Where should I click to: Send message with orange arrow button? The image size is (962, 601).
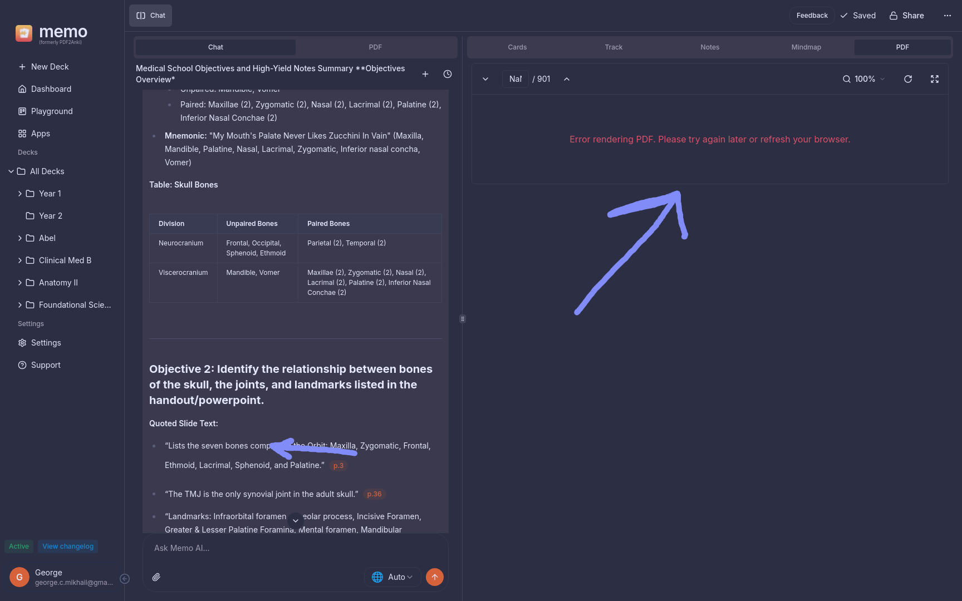435,577
